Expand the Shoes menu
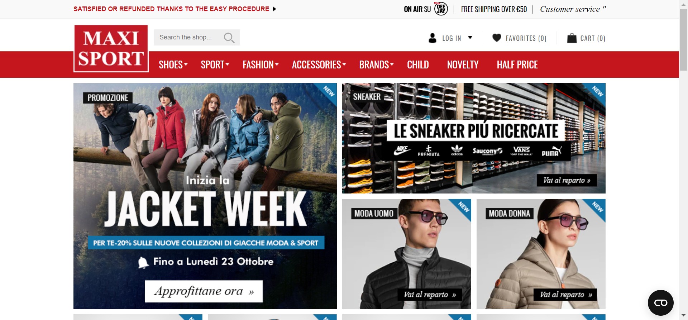The width and height of the screenshot is (688, 320). pos(173,65)
